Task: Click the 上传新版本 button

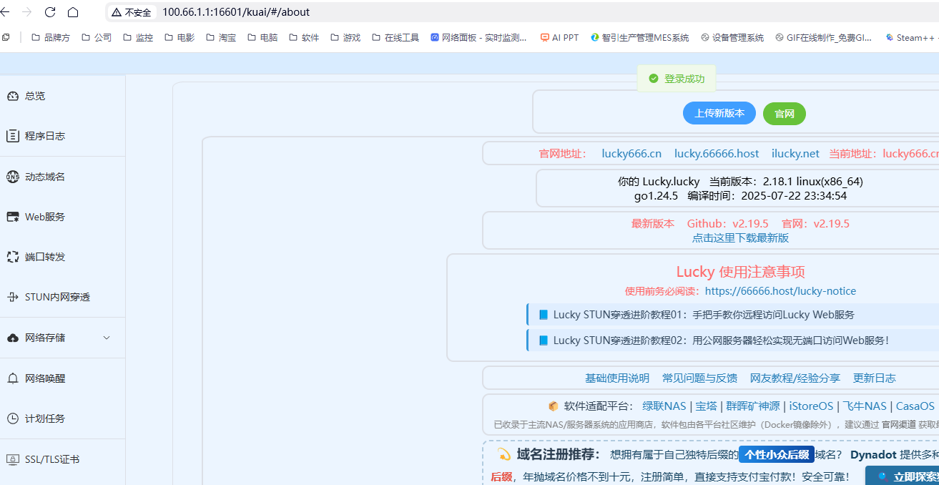Action: click(x=719, y=113)
